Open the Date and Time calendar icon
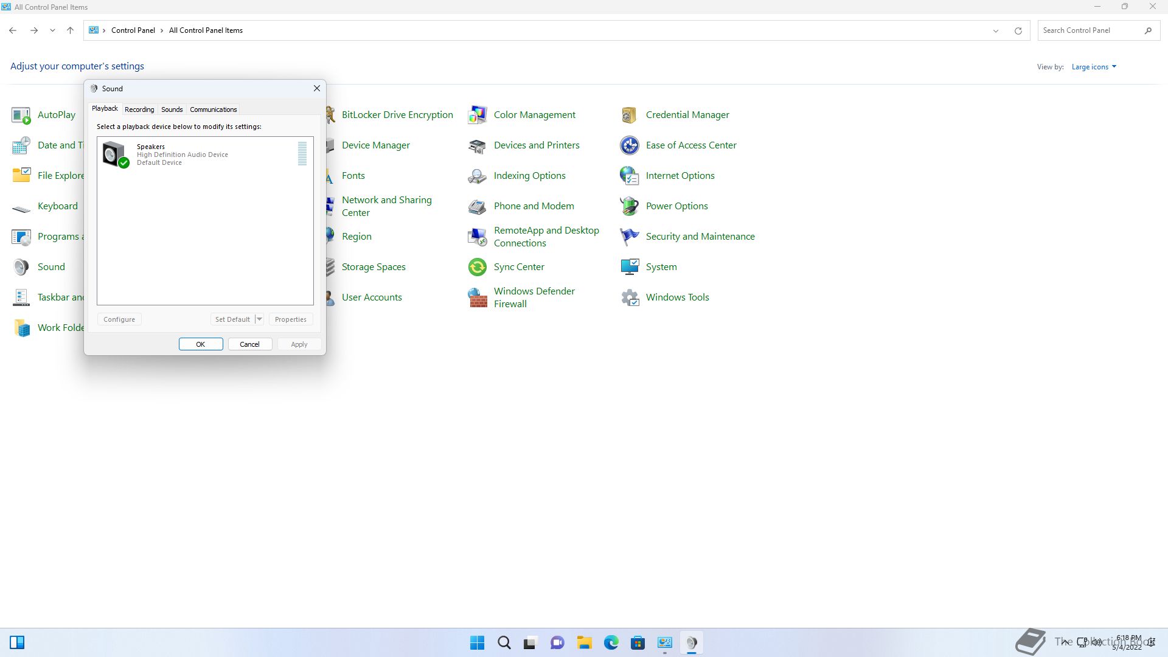 click(x=21, y=145)
